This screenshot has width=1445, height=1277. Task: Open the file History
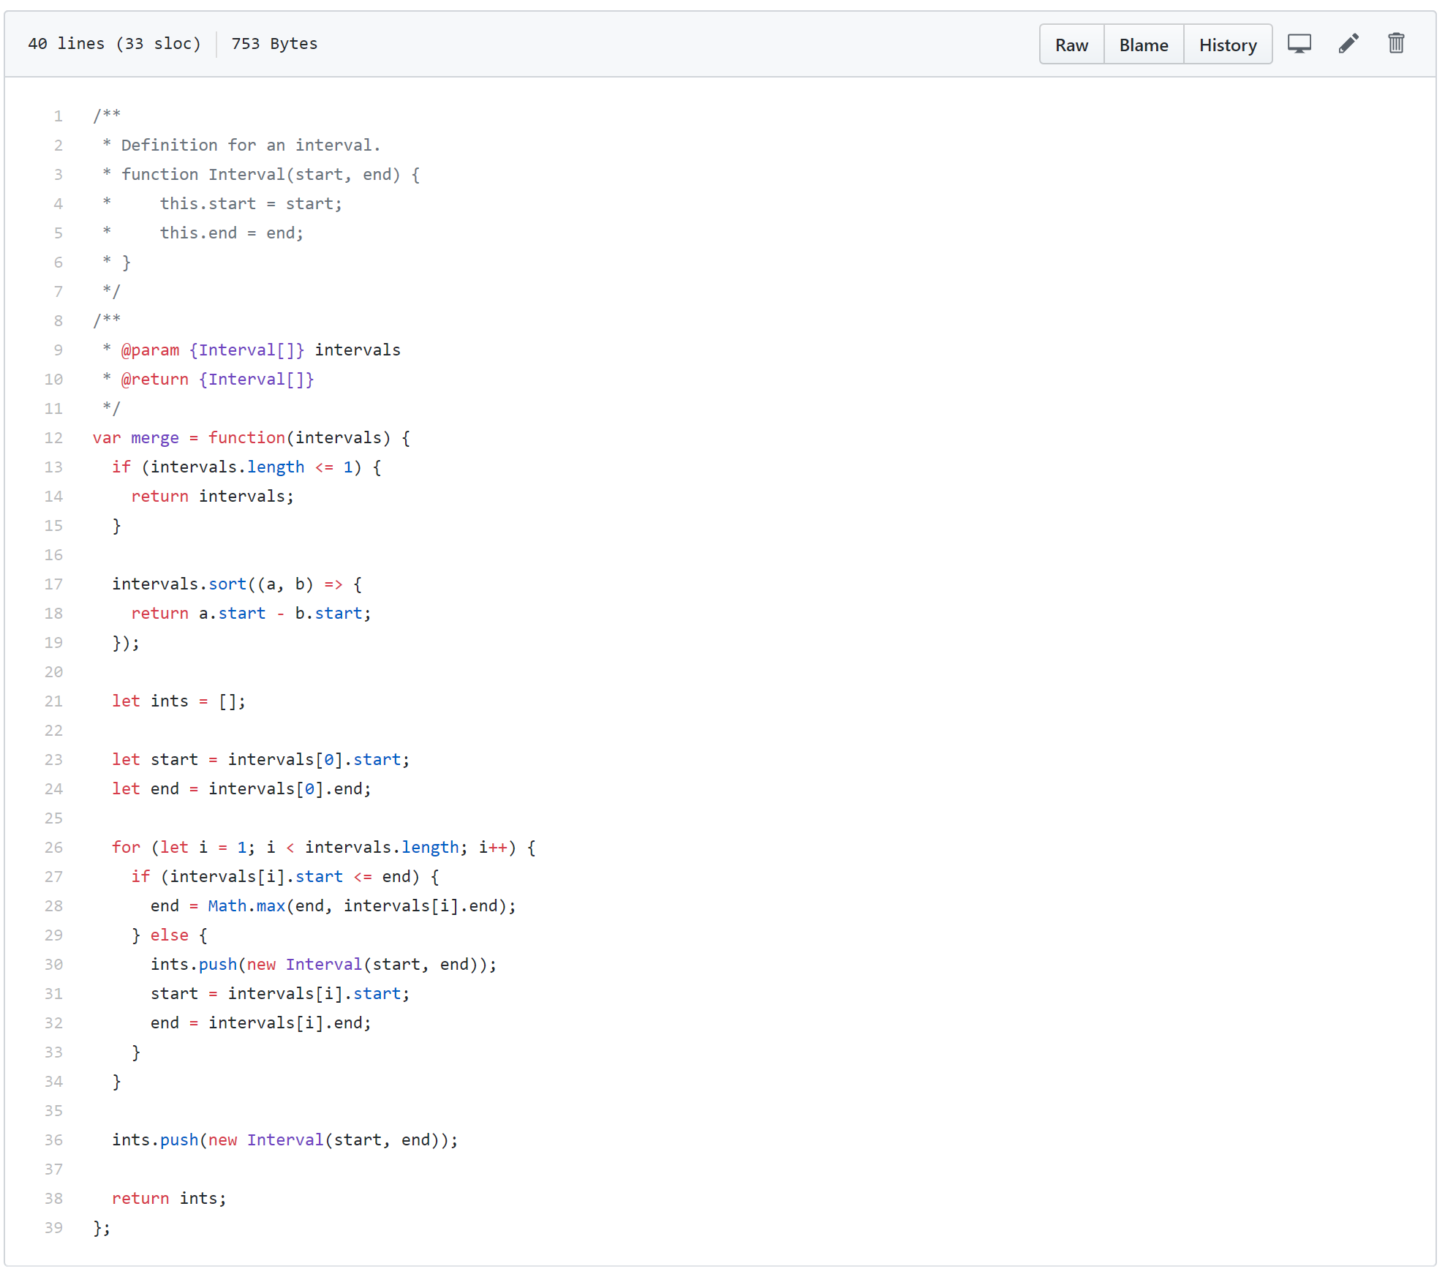click(x=1227, y=45)
